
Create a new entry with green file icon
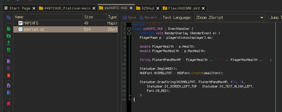click(8, 29)
